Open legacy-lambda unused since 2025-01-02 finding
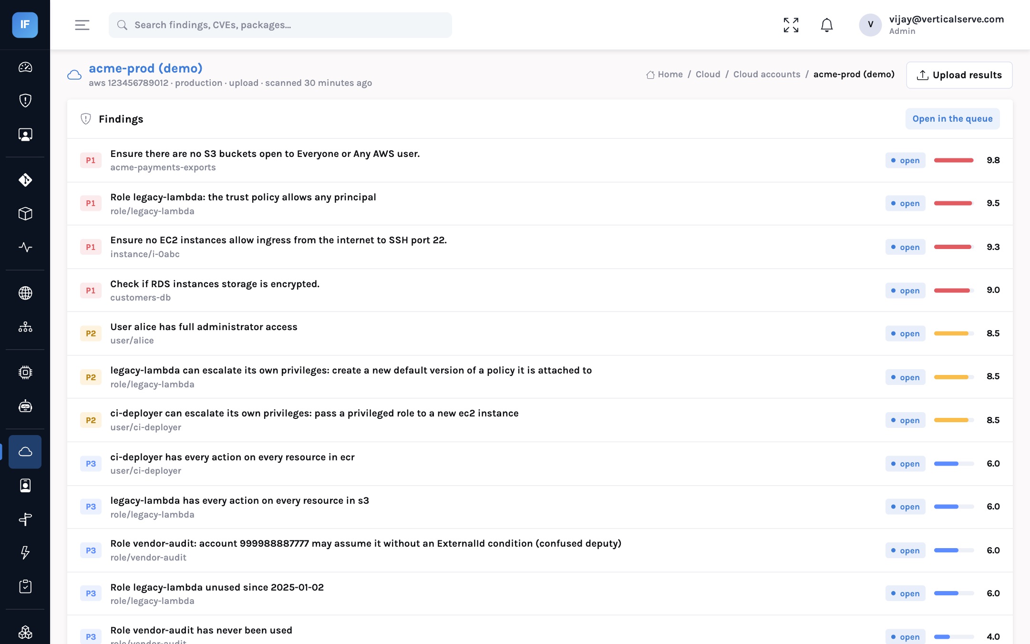The height and width of the screenshot is (644, 1030). 540,594
